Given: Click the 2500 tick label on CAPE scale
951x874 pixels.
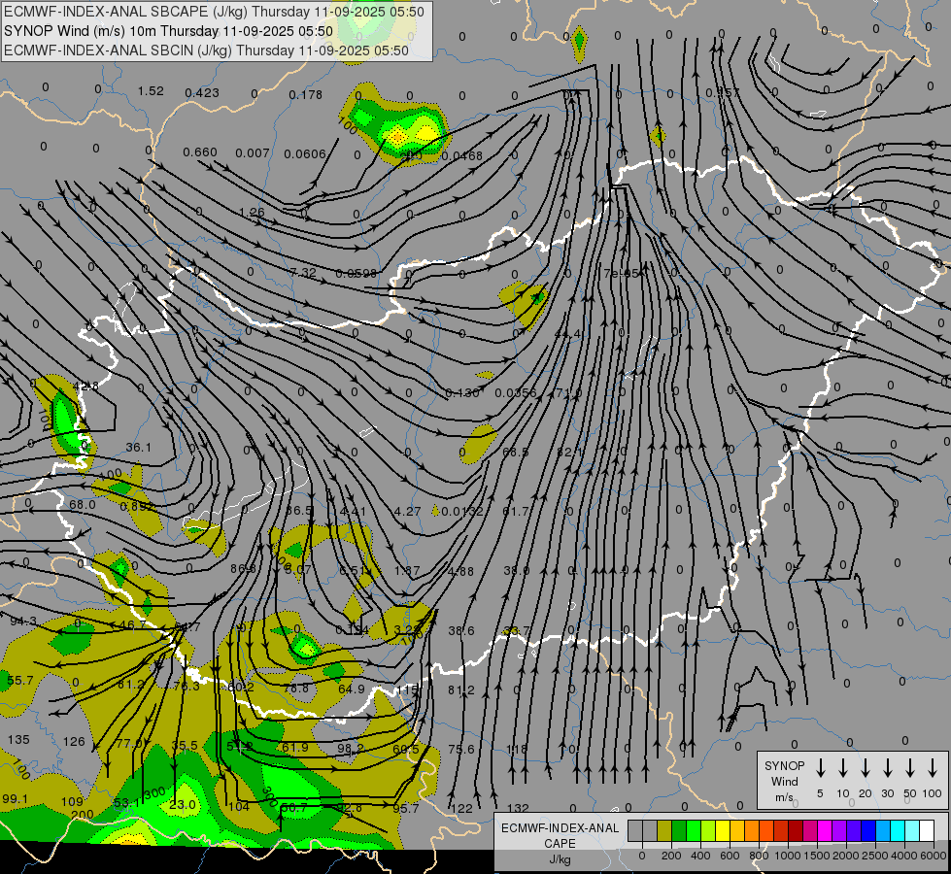Looking at the screenshot, I should pos(875,856).
